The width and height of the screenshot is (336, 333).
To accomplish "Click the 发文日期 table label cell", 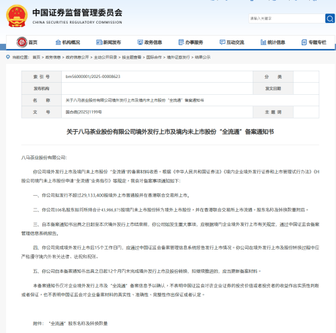I will coord(273,89).
